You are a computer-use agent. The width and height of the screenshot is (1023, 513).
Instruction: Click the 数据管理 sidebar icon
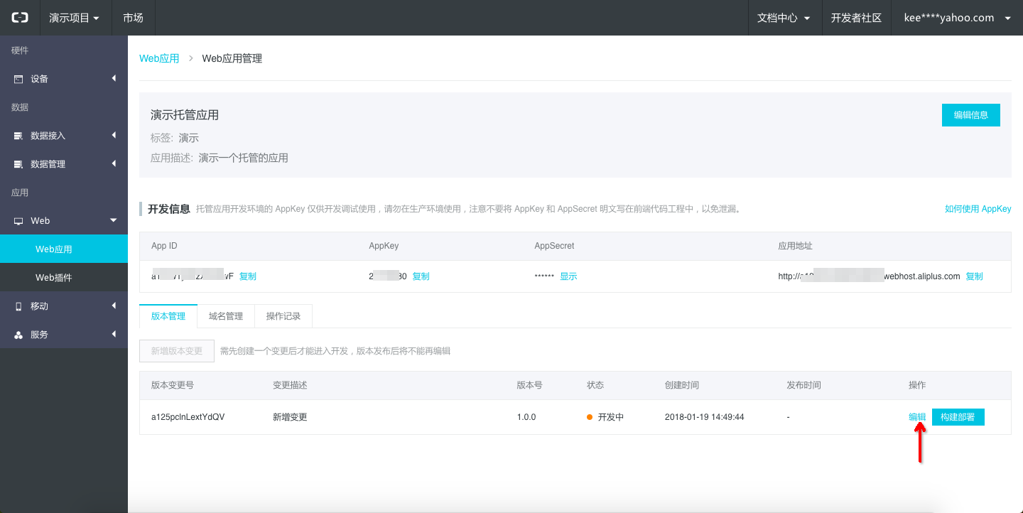(18, 164)
